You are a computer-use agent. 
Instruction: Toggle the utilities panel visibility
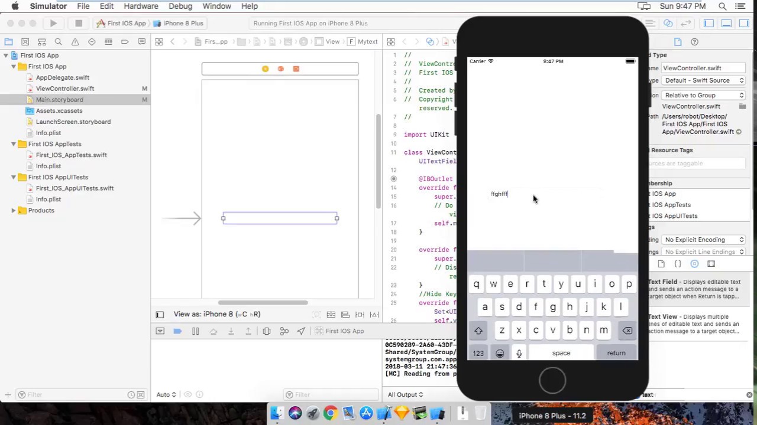743,23
